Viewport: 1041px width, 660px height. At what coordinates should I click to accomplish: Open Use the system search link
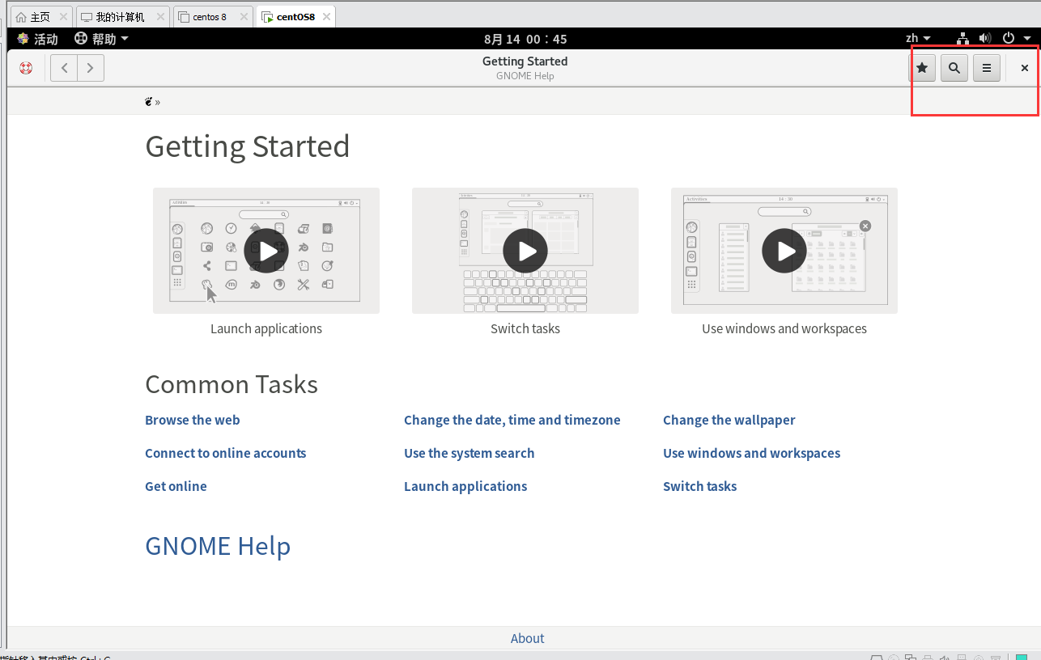[x=469, y=453]
